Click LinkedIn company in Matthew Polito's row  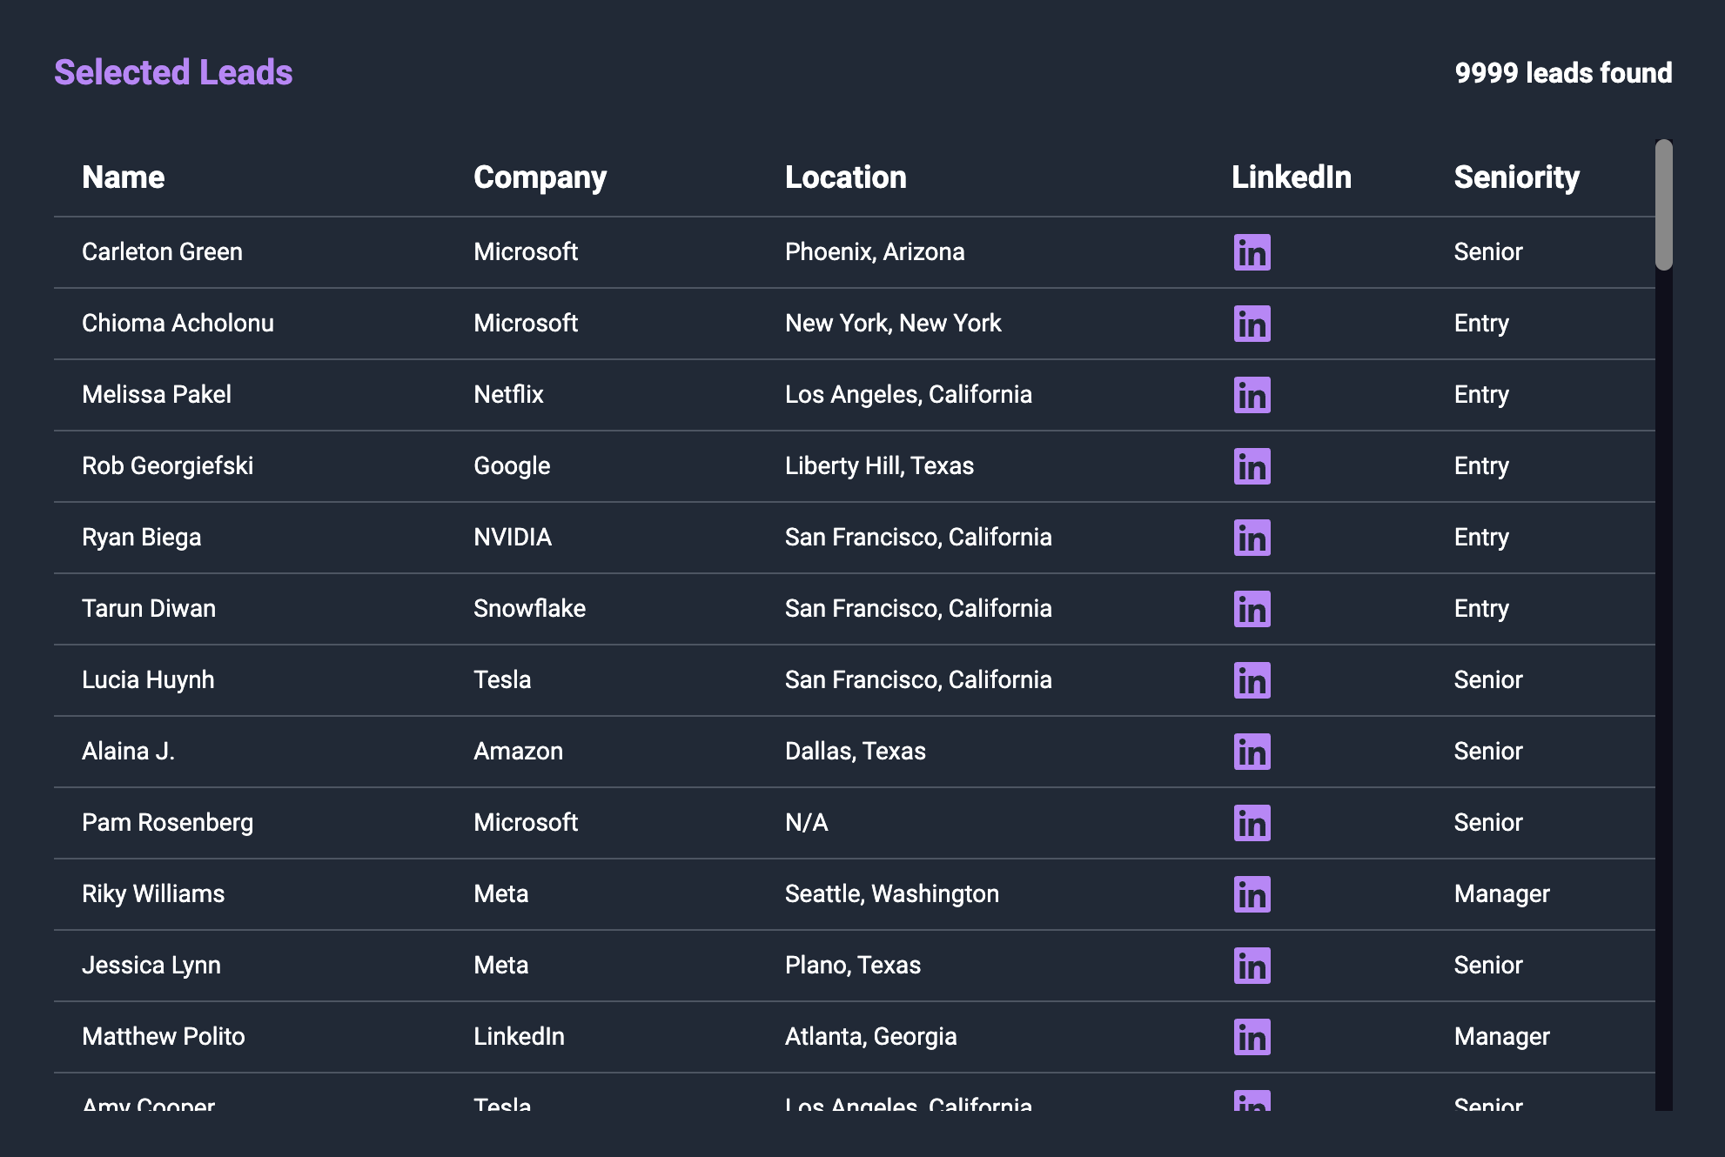point(519,1037)
